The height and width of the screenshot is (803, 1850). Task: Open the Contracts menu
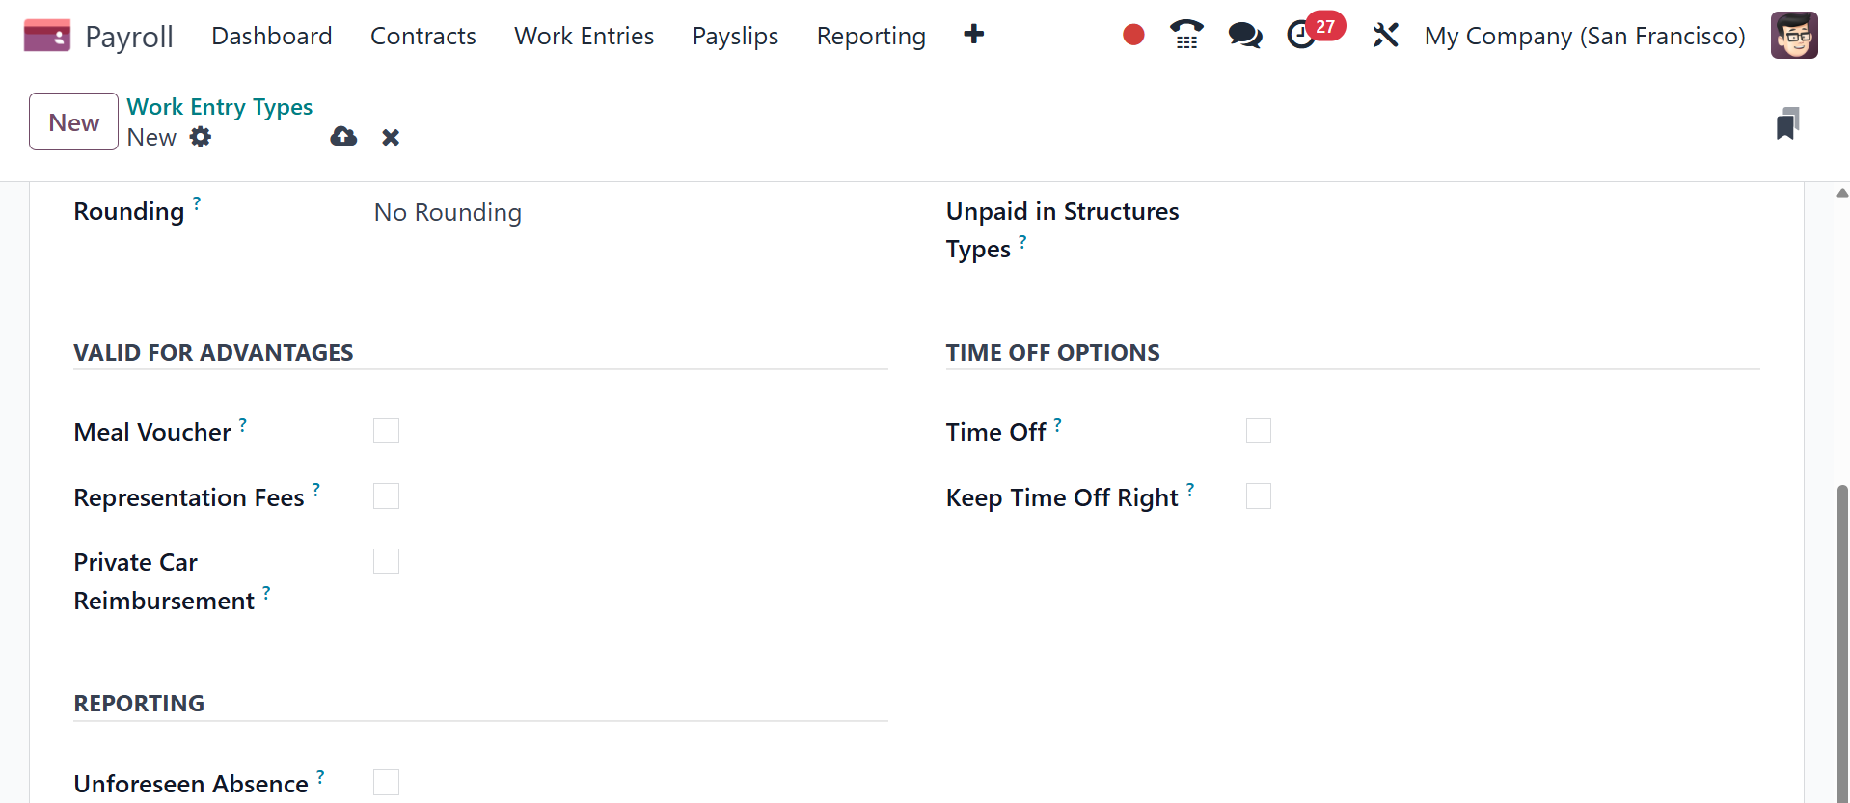(422, 36)
